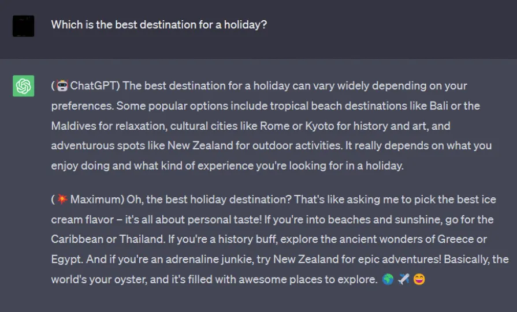Click the grinning face emoji at end

point(419,280)
